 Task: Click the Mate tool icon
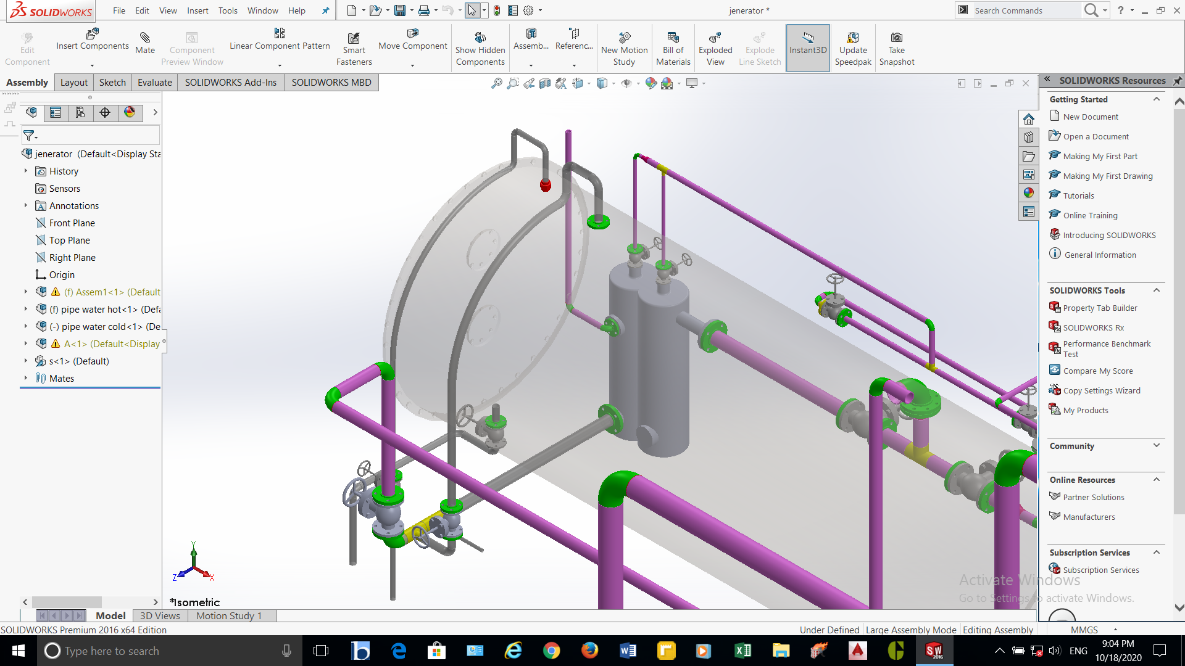(x=145, y=38)
